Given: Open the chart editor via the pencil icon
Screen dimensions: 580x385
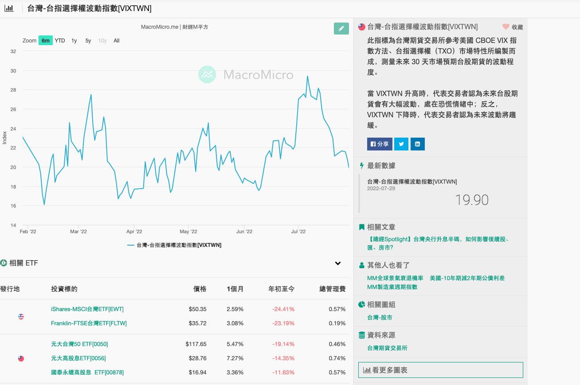Looking at the screenshot, I should (341, 28).
